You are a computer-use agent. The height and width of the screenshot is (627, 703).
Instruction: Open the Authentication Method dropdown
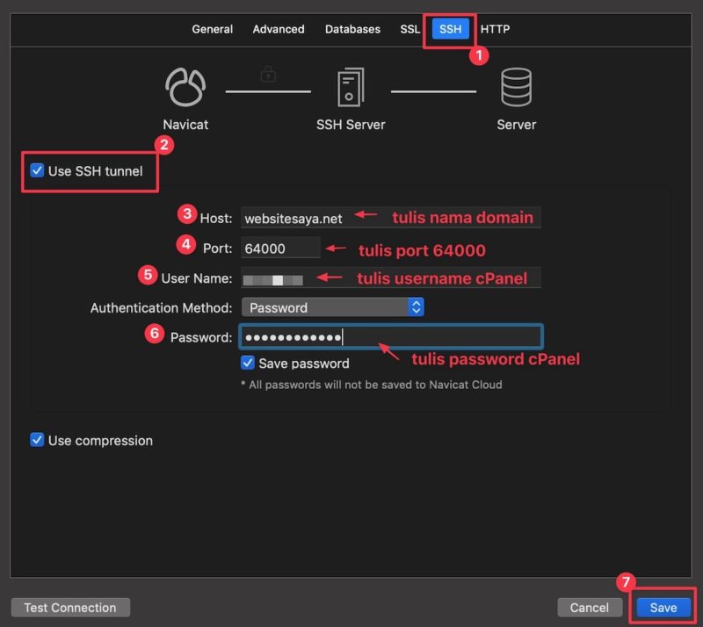pos(332,306)
